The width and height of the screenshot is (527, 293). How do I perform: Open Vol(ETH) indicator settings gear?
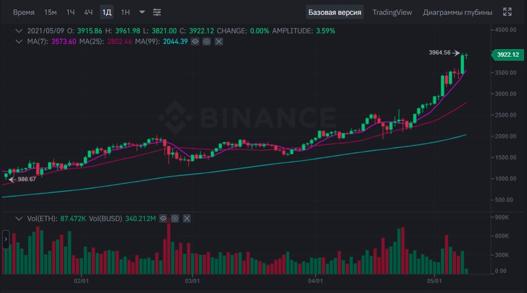pyautogui.click(x=175, y=218)
